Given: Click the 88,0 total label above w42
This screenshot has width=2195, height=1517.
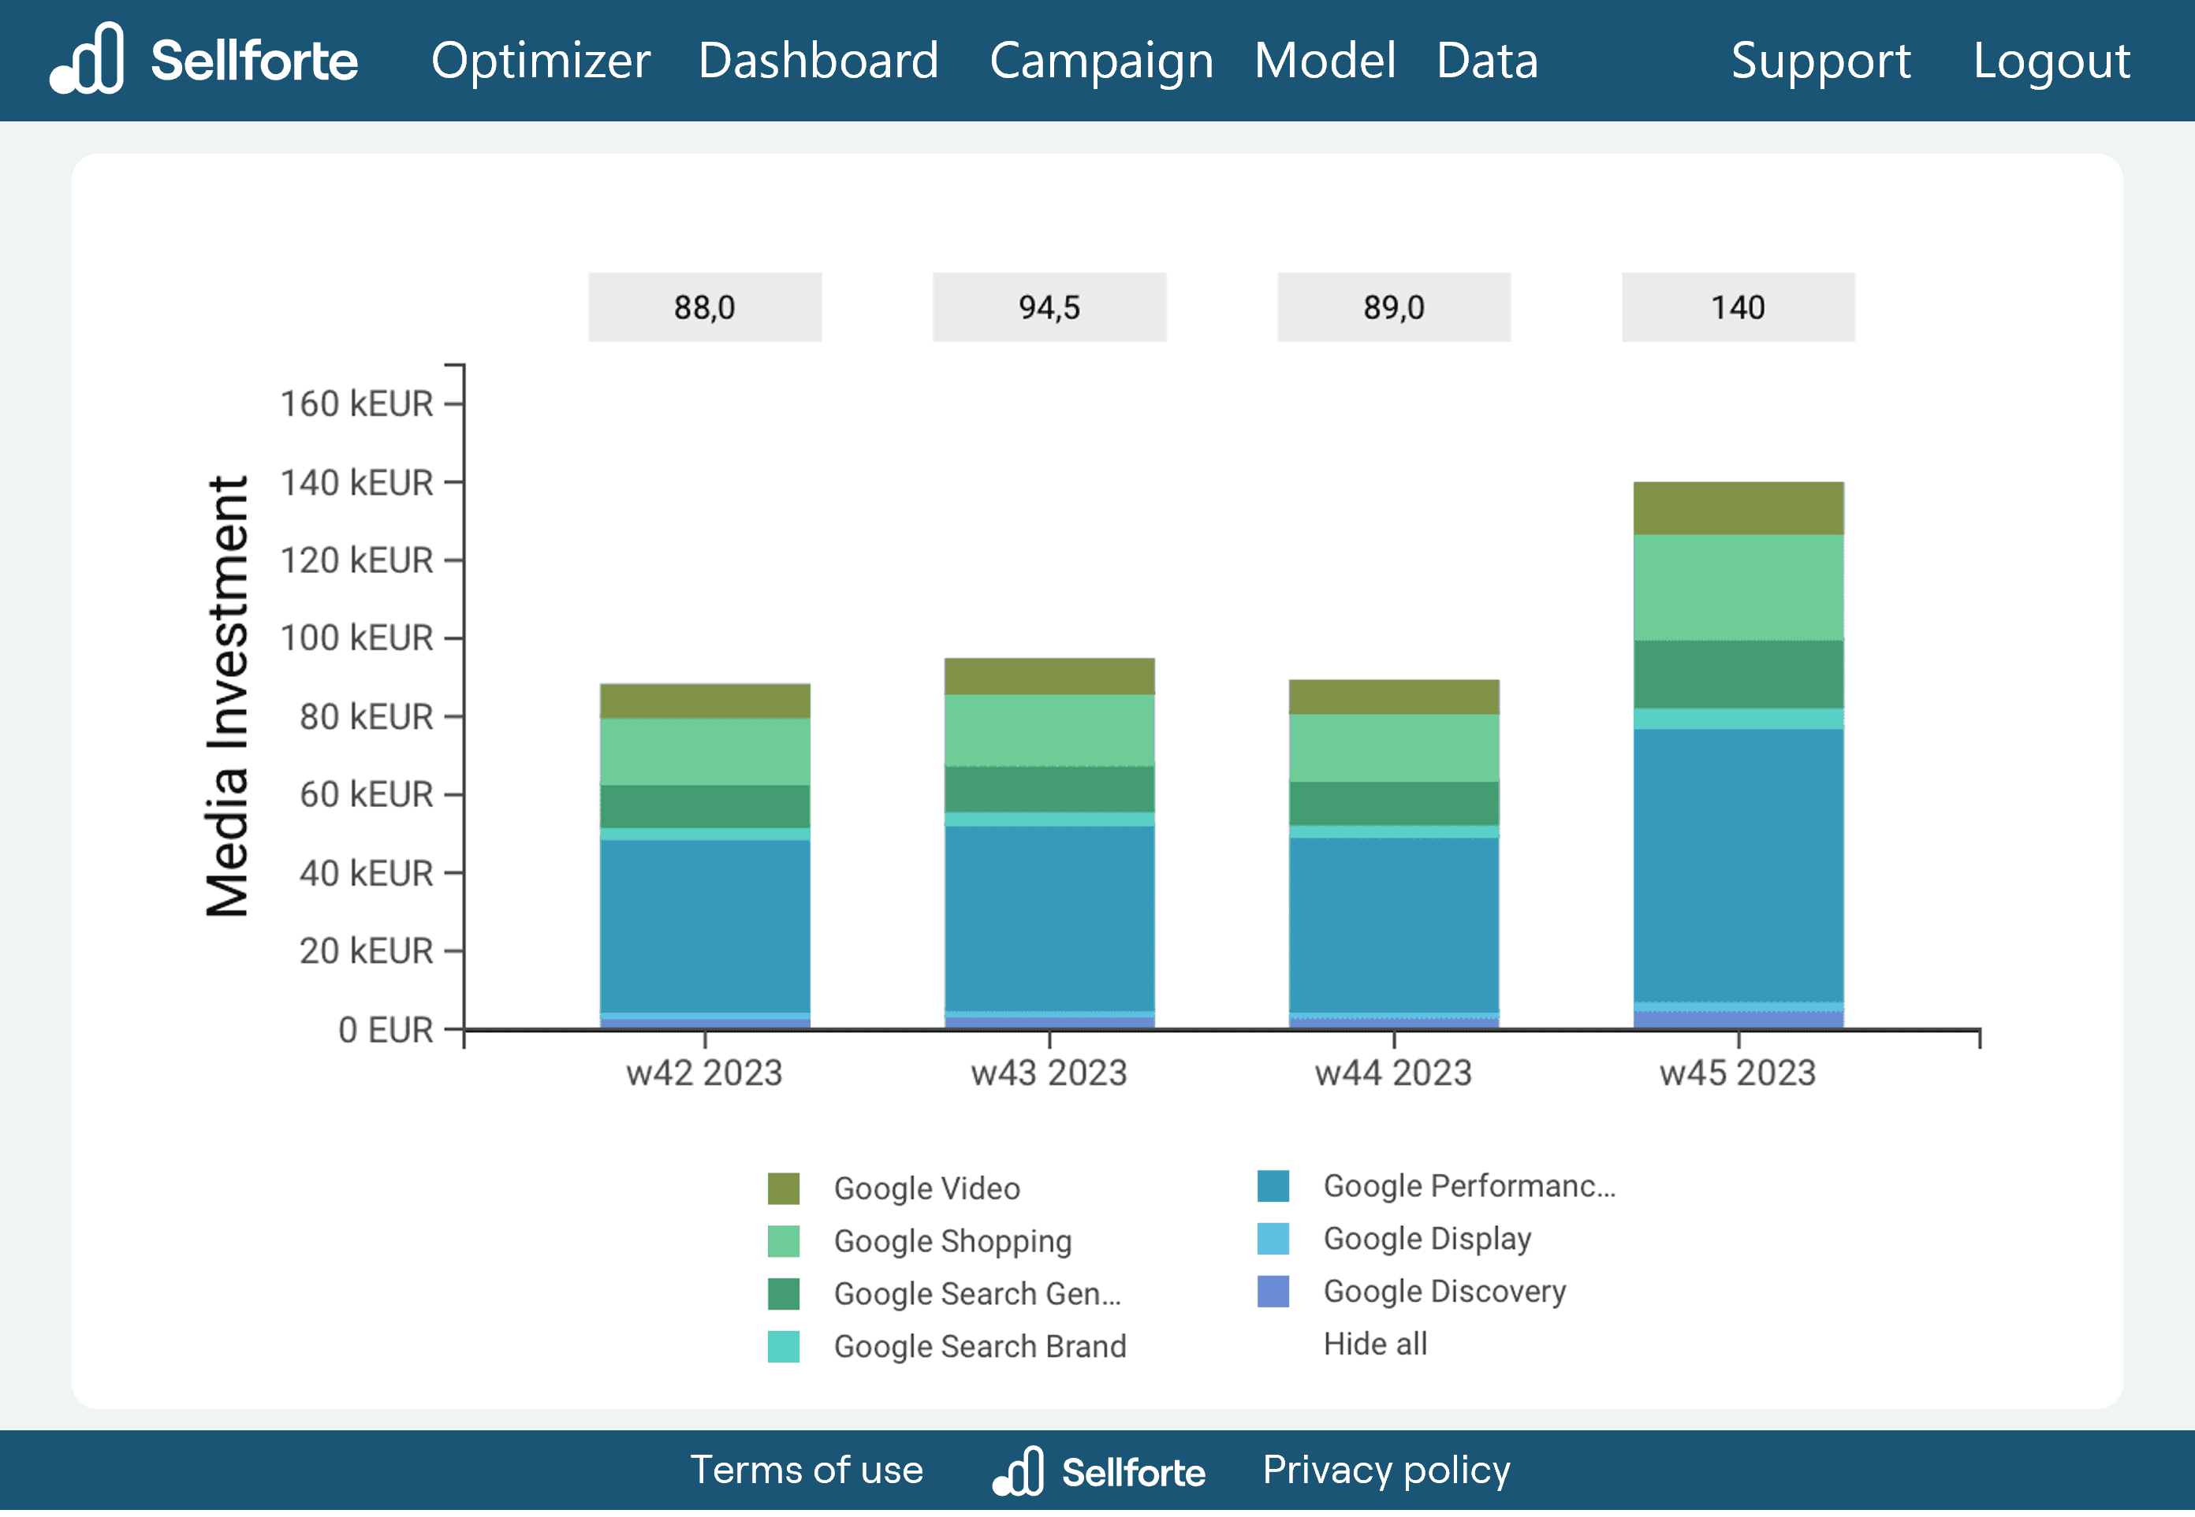Looking at the screenshot, I should coord(705,307).
